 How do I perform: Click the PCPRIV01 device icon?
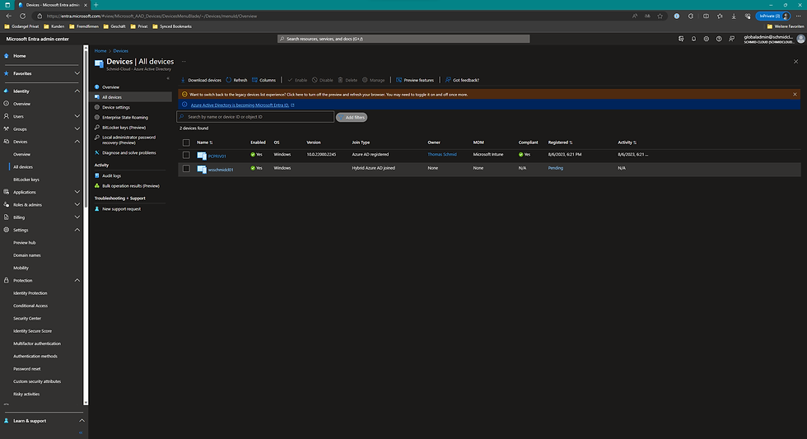[x=202, y=156]
